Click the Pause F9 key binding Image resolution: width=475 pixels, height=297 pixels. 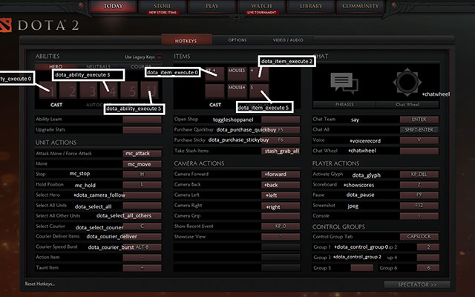click(419, 195)
